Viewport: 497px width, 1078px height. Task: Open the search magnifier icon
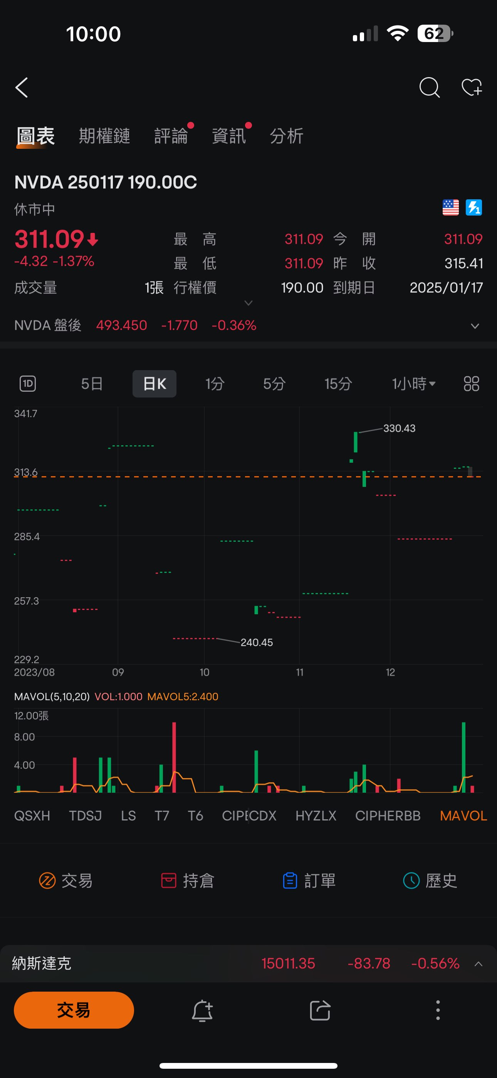click(x=429, y=88)
